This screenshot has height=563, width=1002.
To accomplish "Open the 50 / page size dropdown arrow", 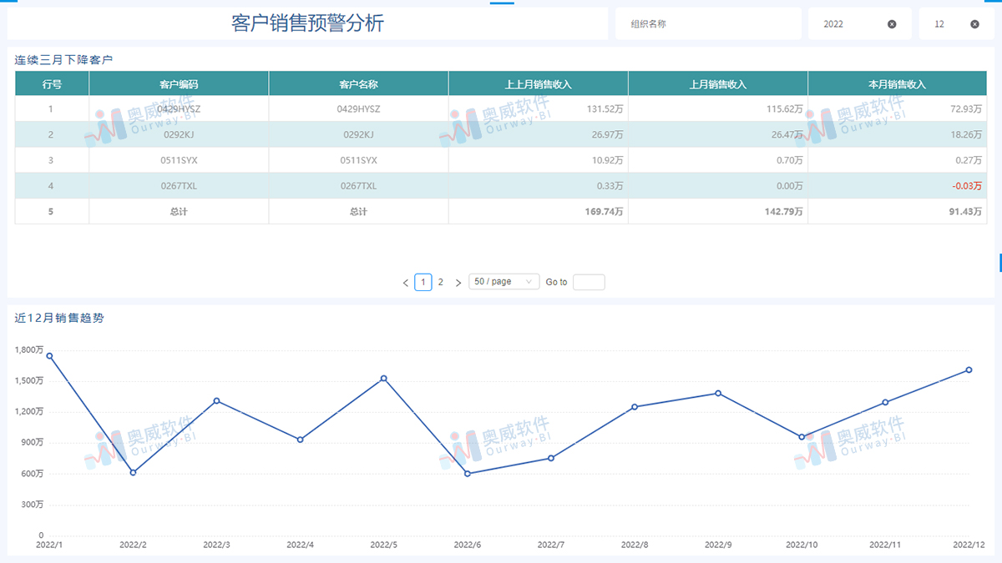I will point(528,281).
